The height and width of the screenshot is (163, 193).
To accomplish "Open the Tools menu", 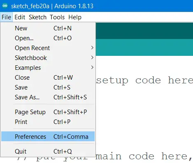I will point(57,17).
